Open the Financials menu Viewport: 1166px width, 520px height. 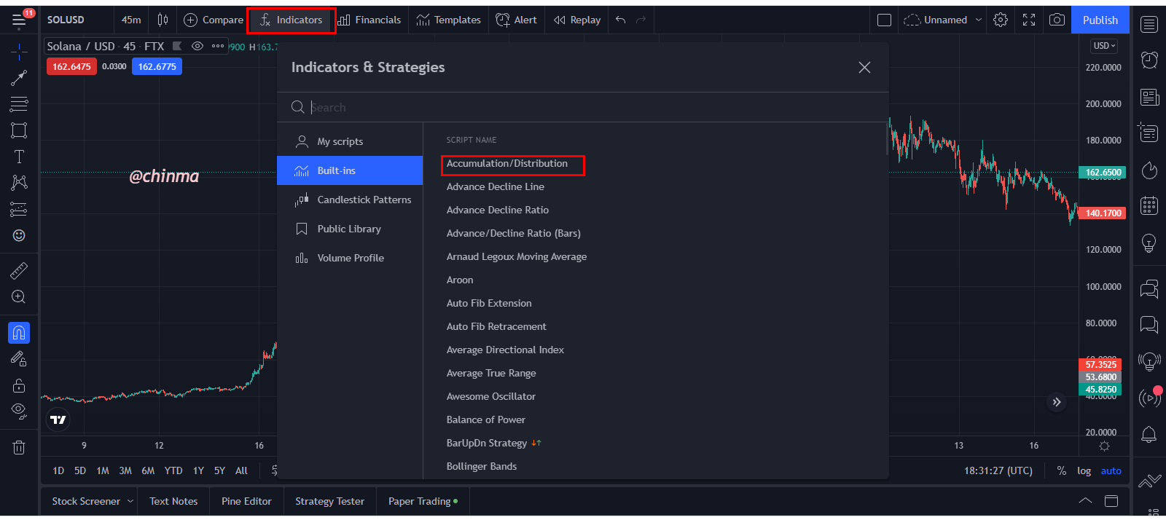(369, 20)
